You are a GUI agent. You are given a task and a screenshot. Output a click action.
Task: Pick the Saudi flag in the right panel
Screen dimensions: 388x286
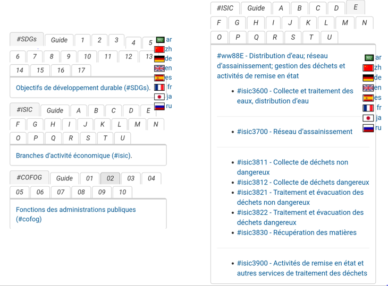click(x=369, y=58)
